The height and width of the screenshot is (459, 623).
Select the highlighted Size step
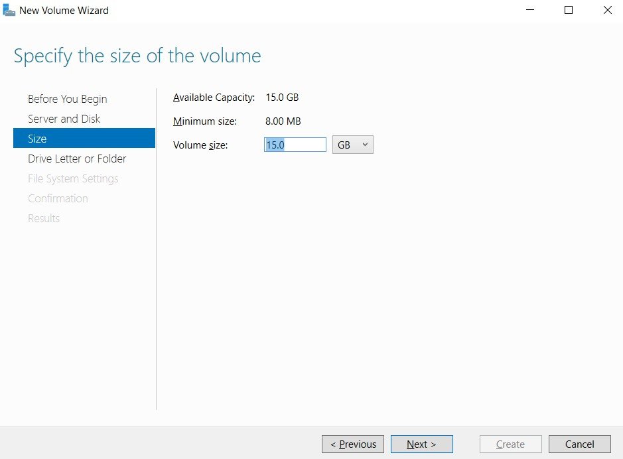click(x=84, y=138)
